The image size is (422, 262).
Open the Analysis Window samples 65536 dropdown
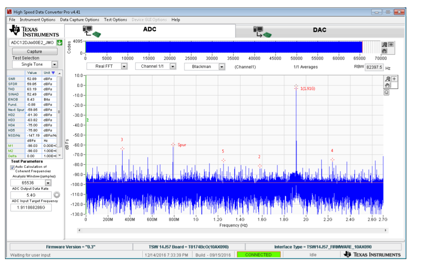pos(48,183)
